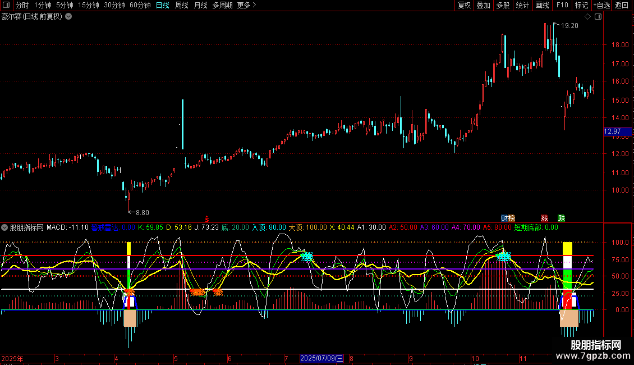Click the 返回 back button
This screenshot has width=634, height=365.
click(x=622, y=5)
